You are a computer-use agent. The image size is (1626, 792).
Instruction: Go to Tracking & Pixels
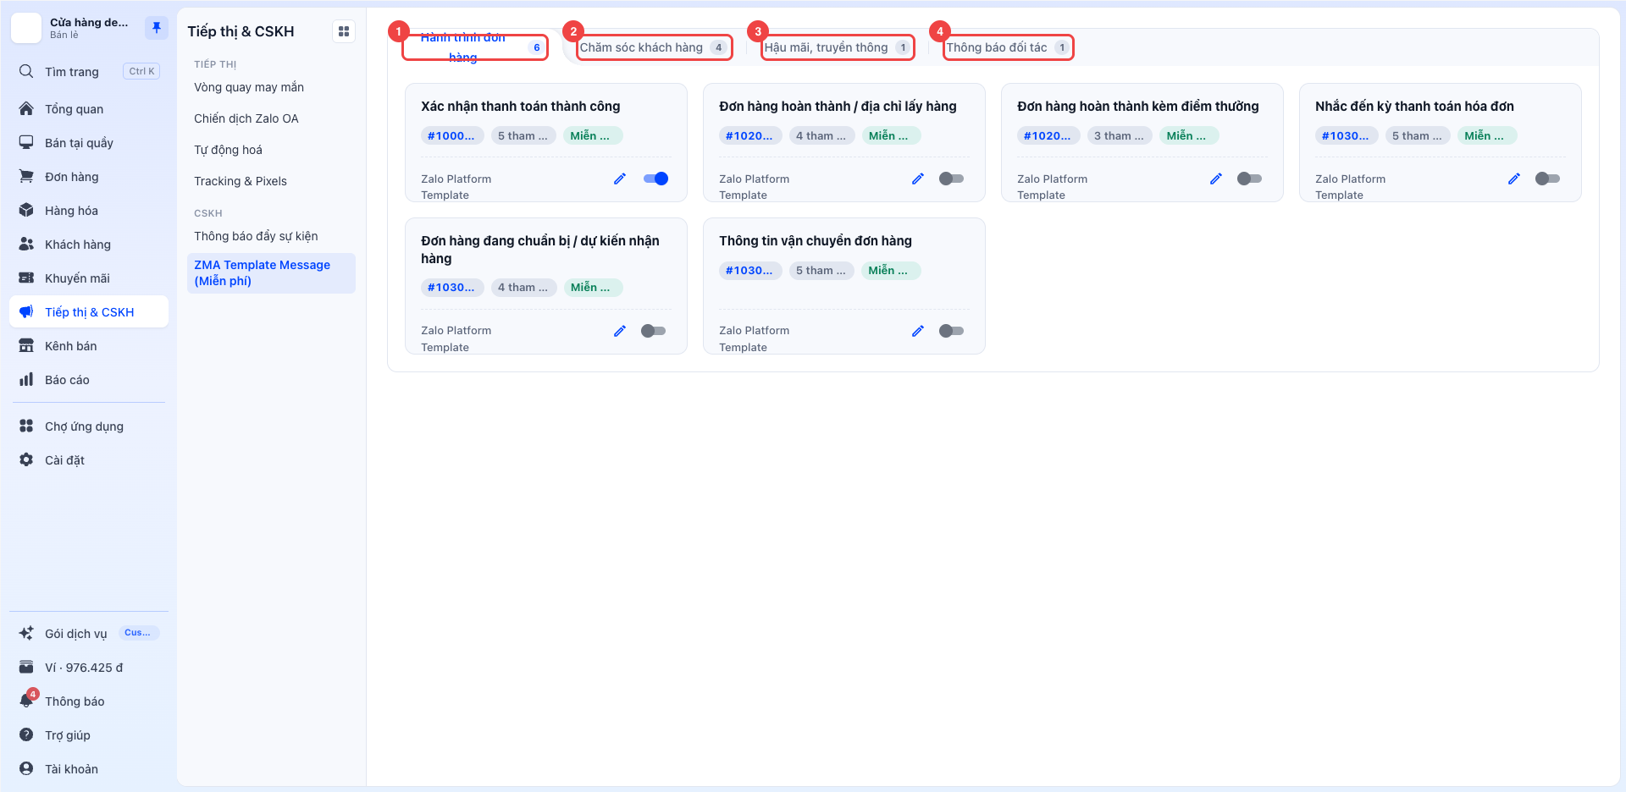[241, 181]
